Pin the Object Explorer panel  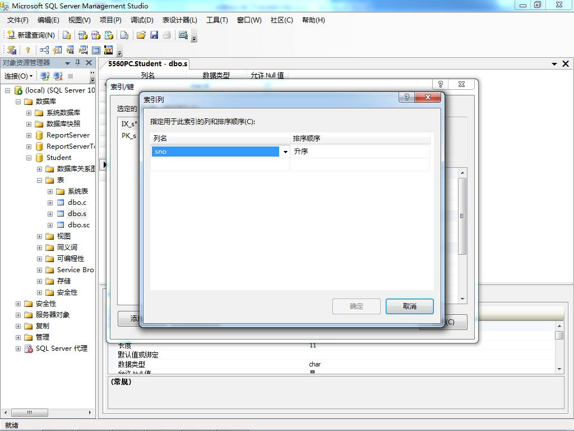pos(77,63)
